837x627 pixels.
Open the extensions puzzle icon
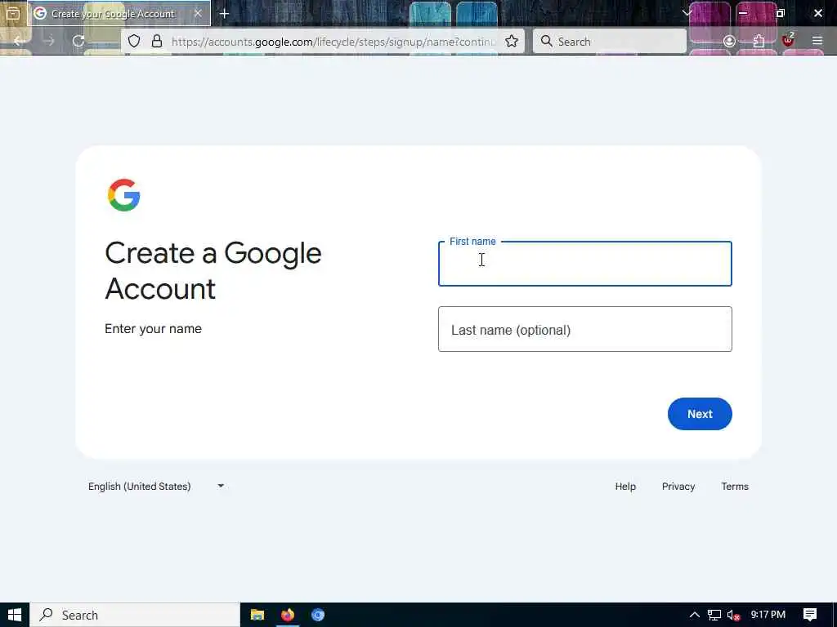tap(759, 41)
